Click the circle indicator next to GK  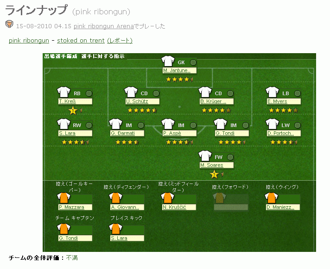coord(193,62)
